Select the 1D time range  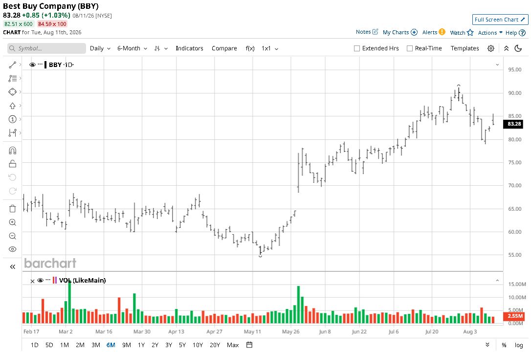[x=35, y=345]
